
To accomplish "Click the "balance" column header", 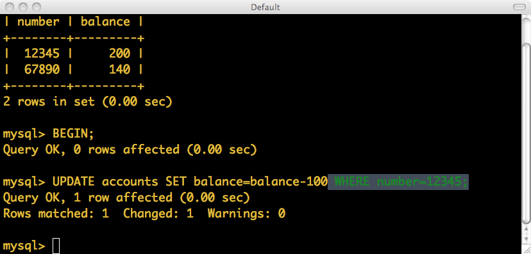I will [105, 22].
